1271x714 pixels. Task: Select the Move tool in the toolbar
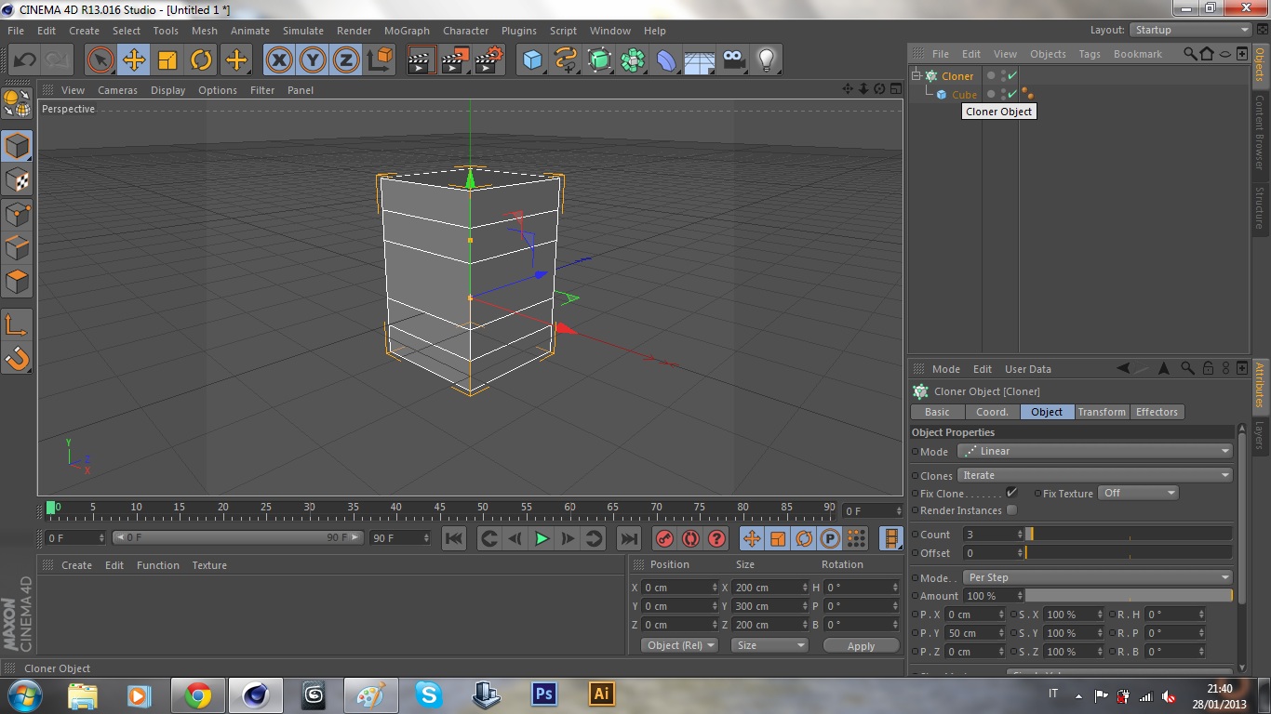[x=134, y=60]
